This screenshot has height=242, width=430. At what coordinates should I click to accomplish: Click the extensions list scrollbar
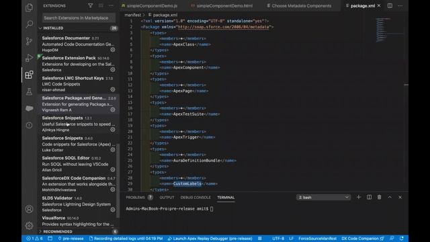[x=118, y=181]
